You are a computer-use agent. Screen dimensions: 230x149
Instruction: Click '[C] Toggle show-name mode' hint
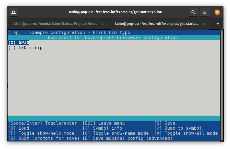click(116, 133)
